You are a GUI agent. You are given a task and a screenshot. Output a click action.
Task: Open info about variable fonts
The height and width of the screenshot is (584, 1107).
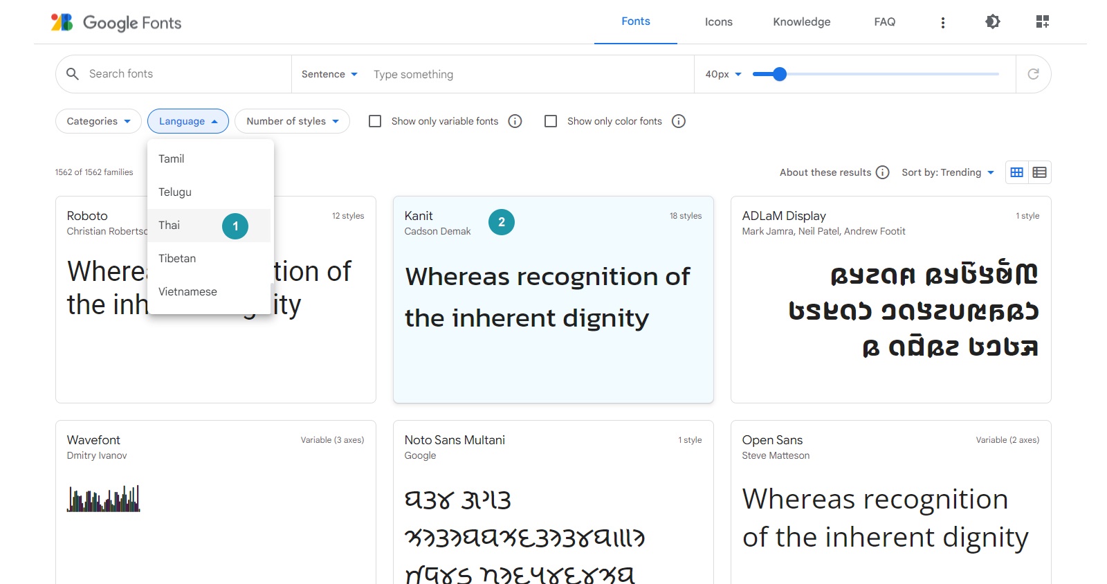pyautogui.click(x=515, y=121)
